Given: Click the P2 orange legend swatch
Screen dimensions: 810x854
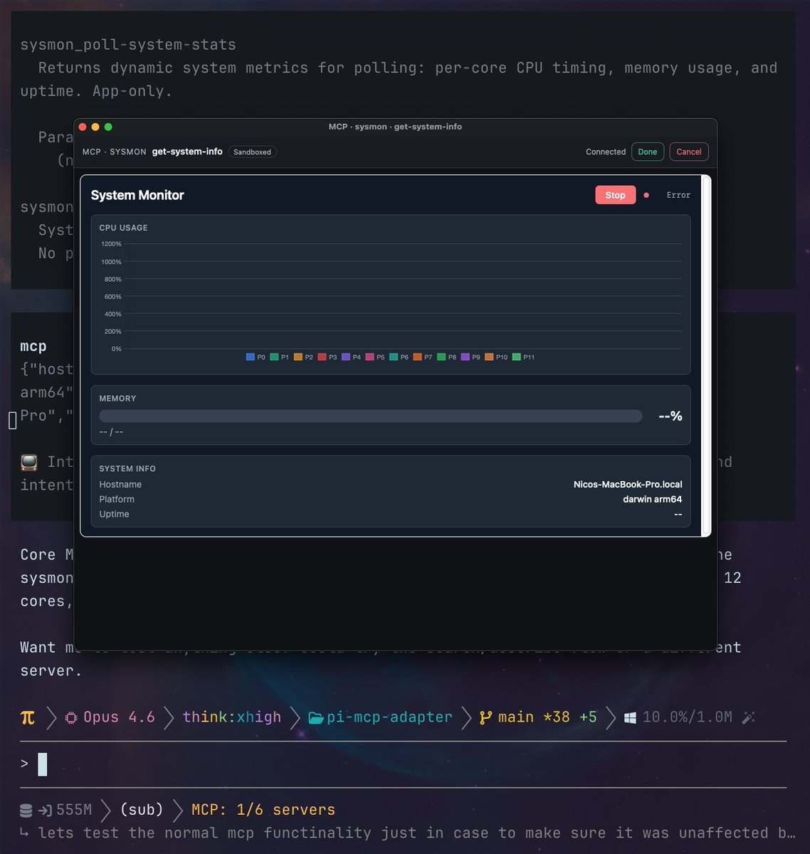Looking at the screenshot, I should [298, 357].
